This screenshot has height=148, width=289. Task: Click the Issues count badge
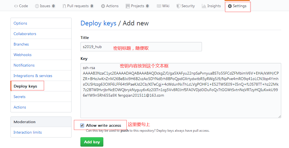(x=53, y=6)
